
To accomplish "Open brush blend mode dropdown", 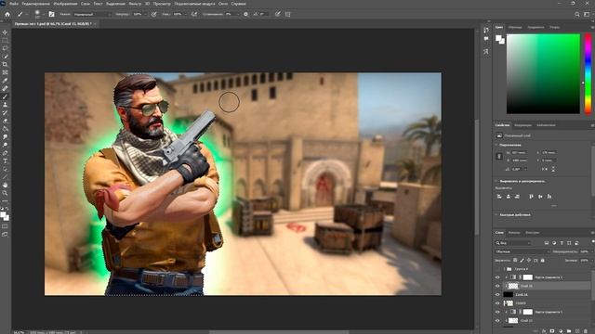I will (92, 14).
